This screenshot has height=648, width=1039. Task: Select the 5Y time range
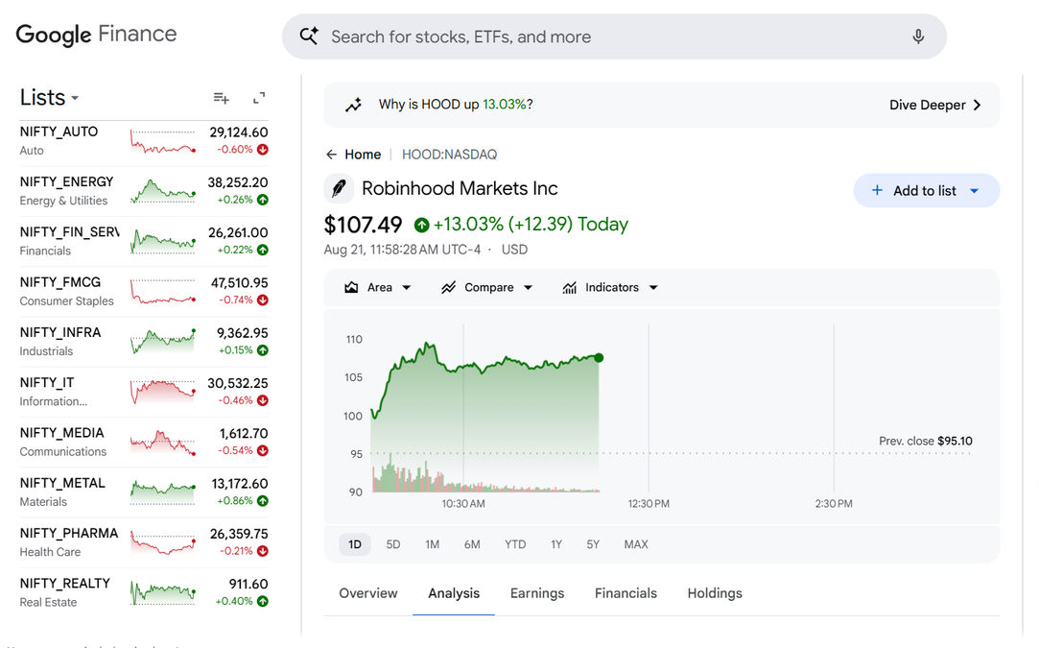click(592, 544)
